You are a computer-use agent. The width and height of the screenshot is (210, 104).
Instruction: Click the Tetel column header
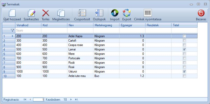click(184, 25)
